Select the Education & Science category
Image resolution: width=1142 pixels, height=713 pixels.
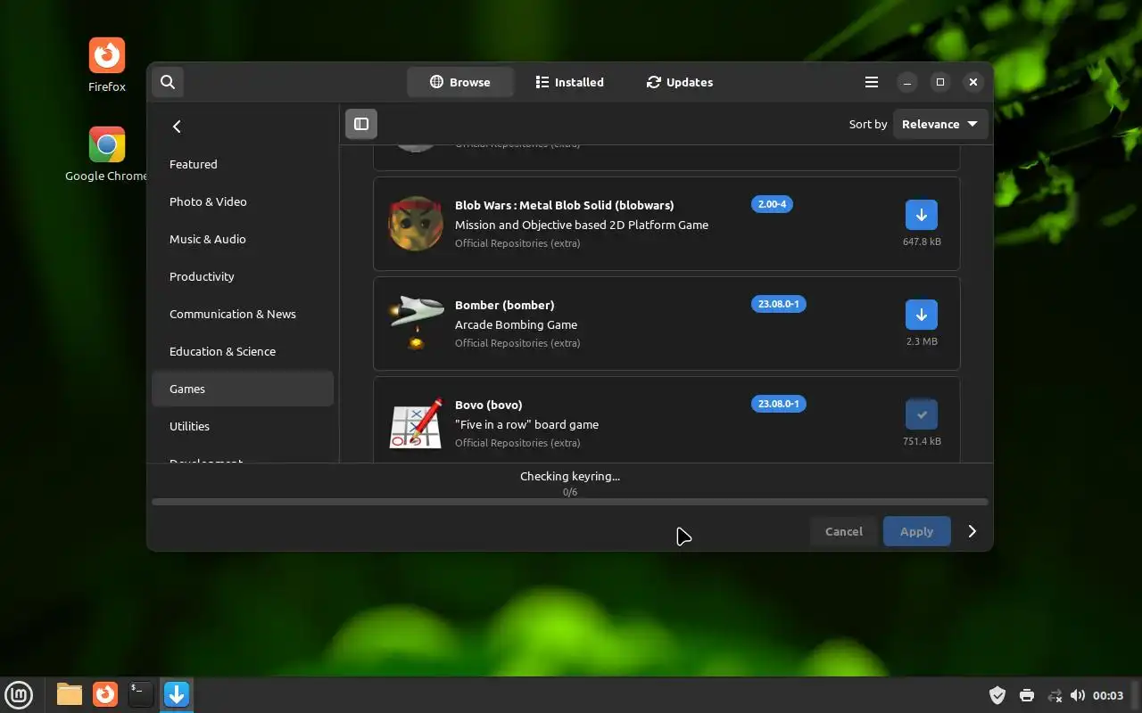(x=243, y=351)
